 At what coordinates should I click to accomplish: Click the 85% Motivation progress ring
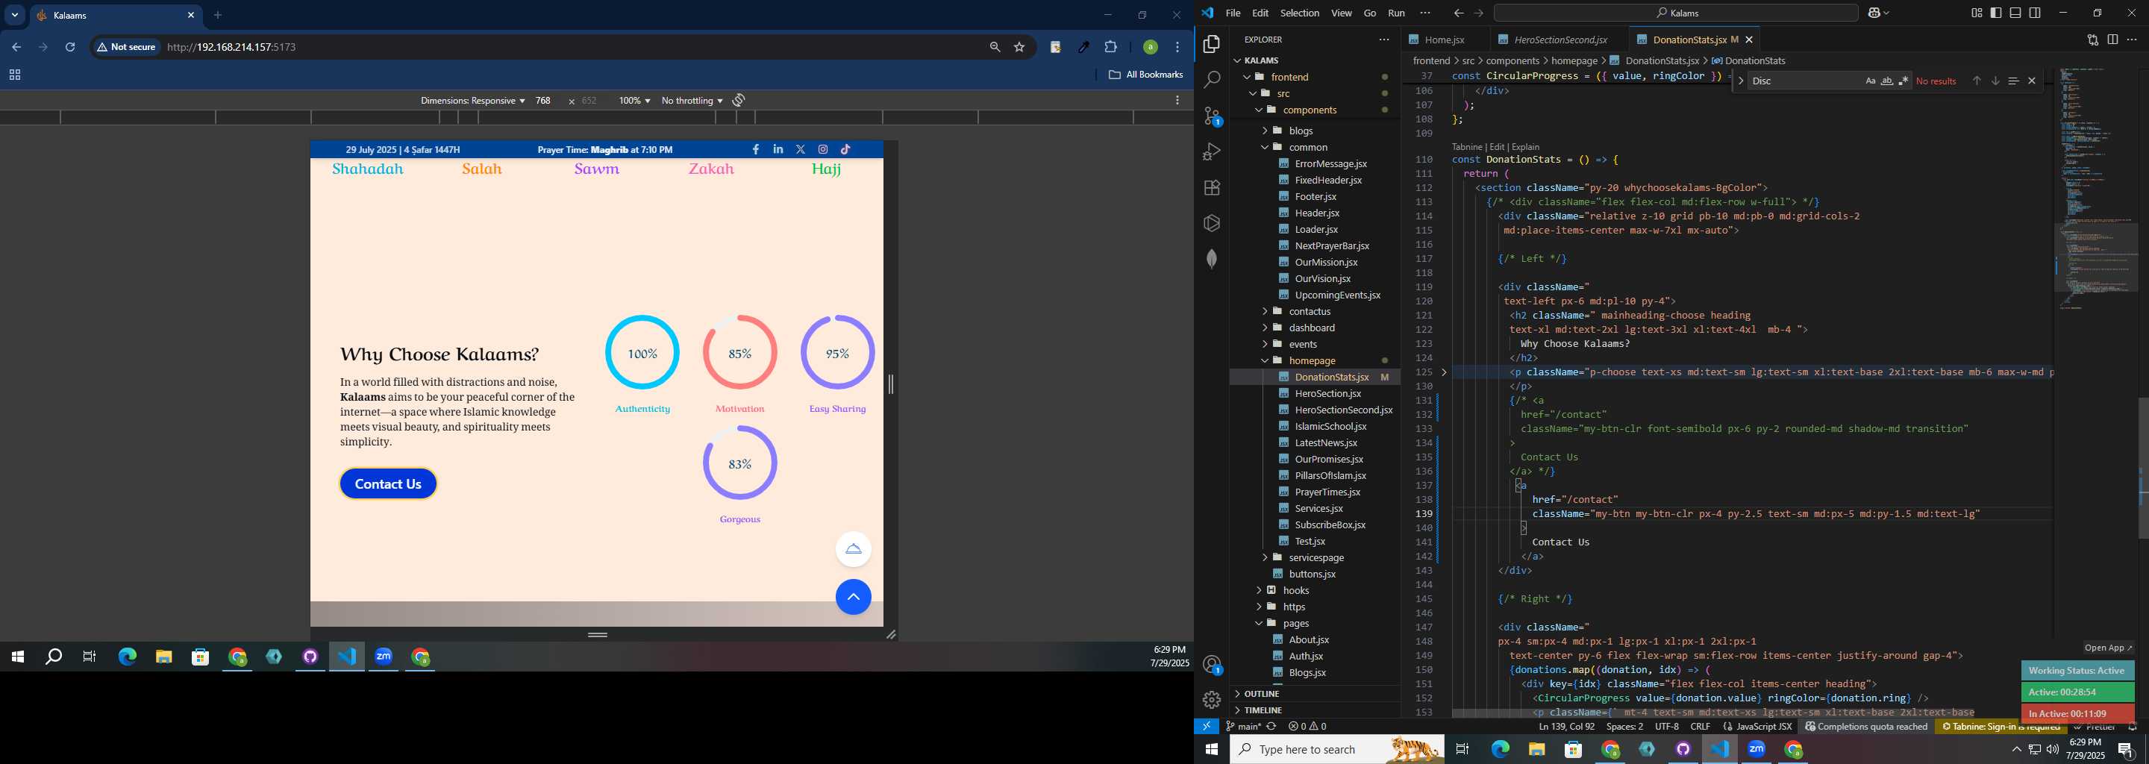[x=740, y=353]
